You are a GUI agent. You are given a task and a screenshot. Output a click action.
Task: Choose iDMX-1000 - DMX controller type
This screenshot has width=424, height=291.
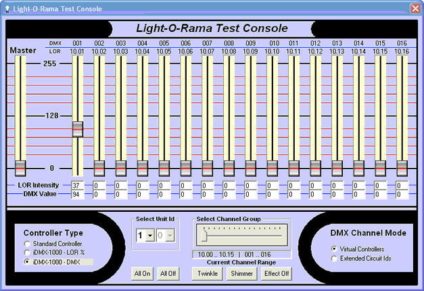click(27, 261)
